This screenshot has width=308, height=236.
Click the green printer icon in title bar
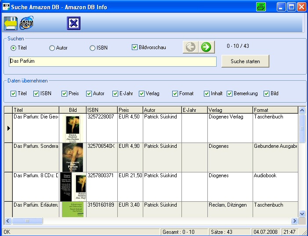[261, 7]
